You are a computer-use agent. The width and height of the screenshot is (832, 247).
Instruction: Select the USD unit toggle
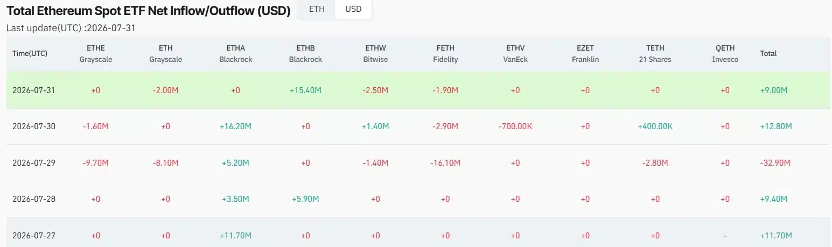(x=353, y=9)
